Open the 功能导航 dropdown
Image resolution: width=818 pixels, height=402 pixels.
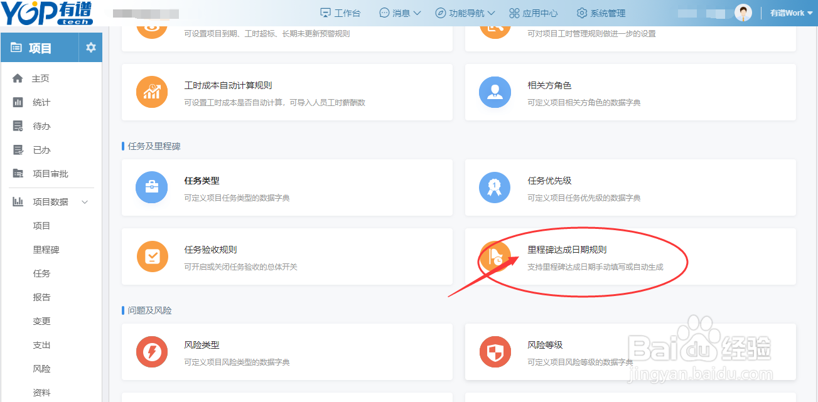465,12
